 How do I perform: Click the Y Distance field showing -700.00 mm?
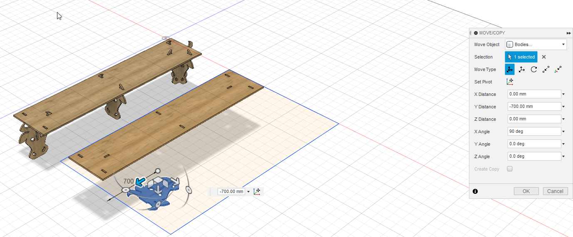click(534, 107)
